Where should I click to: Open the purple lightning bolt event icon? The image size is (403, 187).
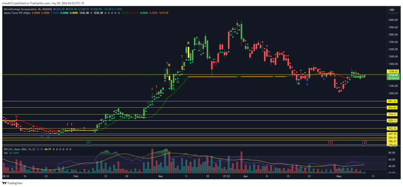365,143
